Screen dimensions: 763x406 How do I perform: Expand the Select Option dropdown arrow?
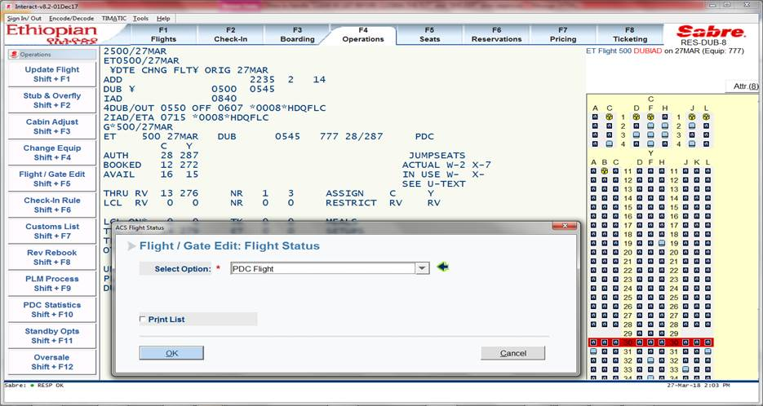point(422,268)
